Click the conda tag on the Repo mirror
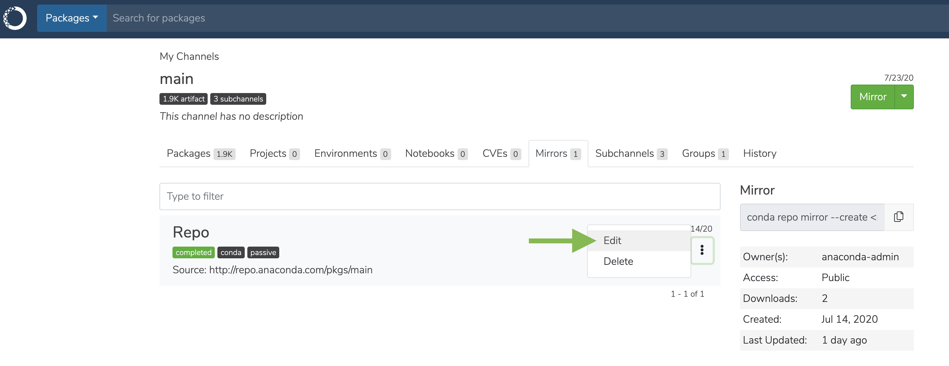Image resolution: width=949 pixels, height=366 pixels. [x=231, y=252]
